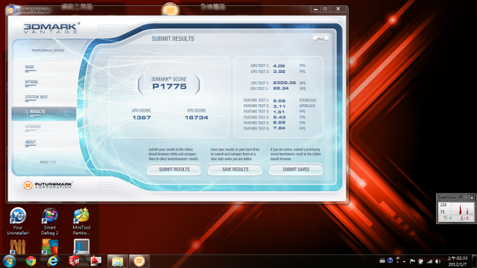Open the About section in sidebar
The height and width of the screenshot is (268, 477).
44,143
